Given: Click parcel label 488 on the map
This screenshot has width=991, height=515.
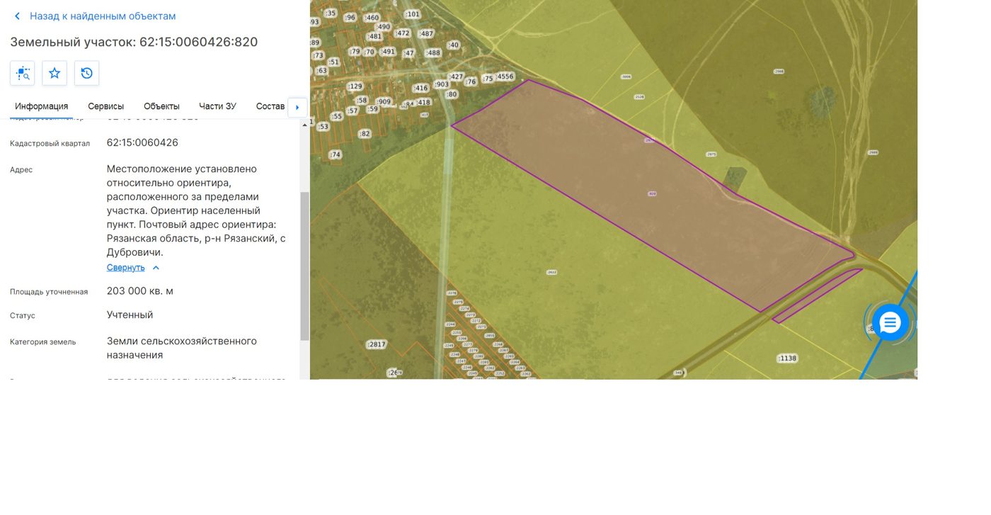Looking at the screenshot, I should 433,53.
